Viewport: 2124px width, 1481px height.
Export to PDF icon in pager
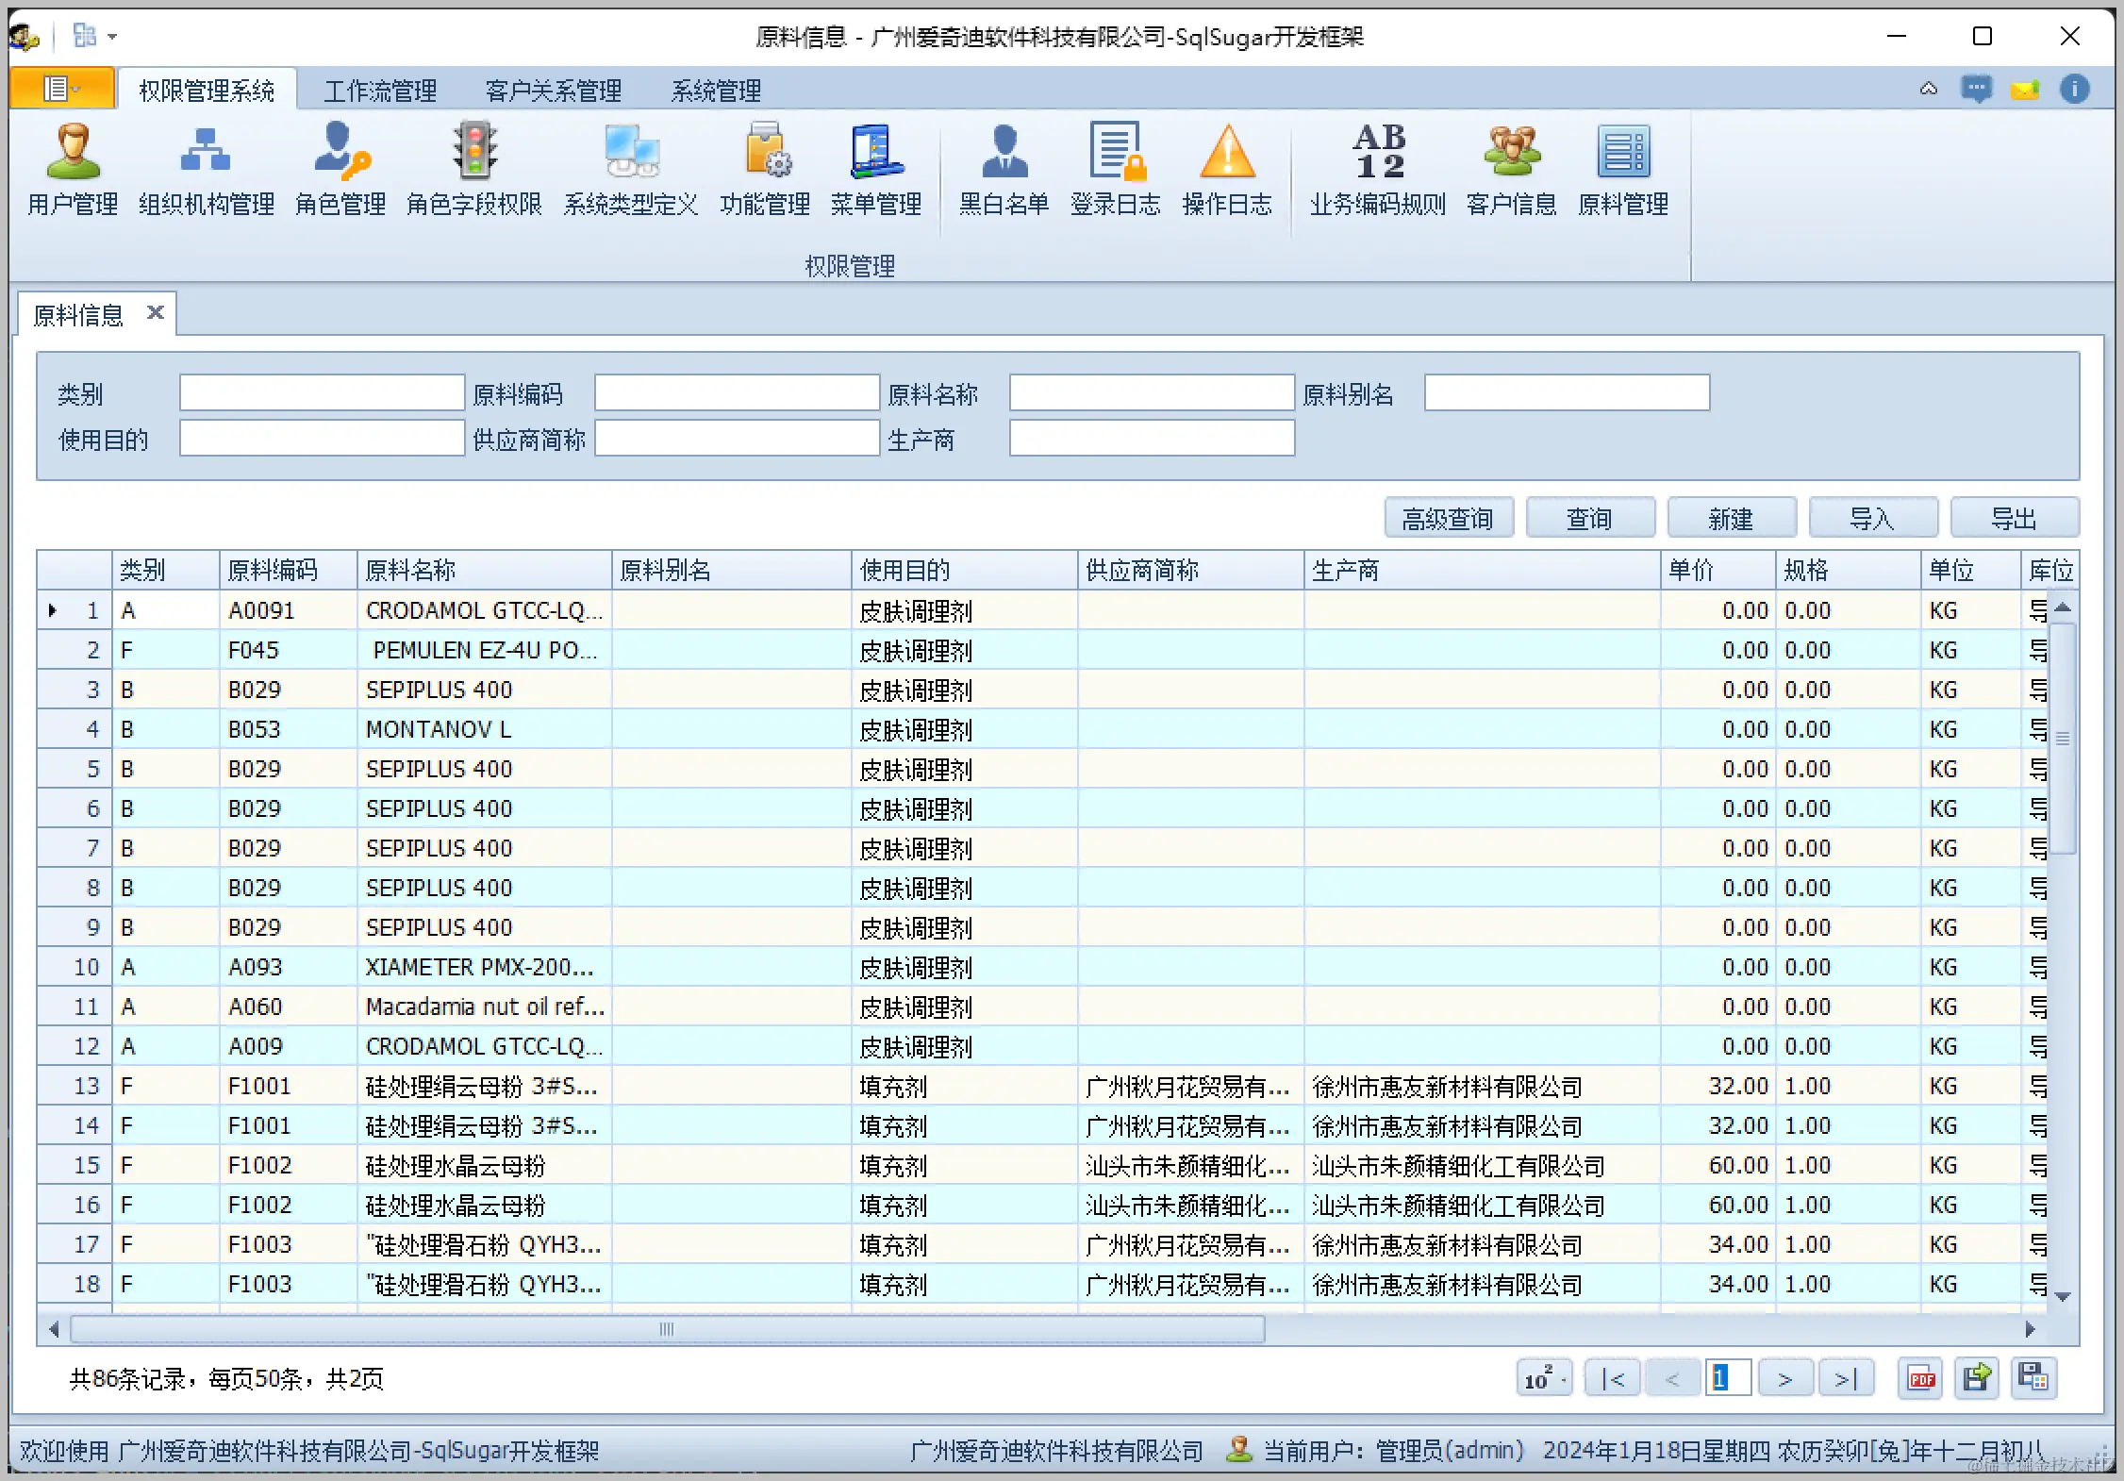1920,1379
